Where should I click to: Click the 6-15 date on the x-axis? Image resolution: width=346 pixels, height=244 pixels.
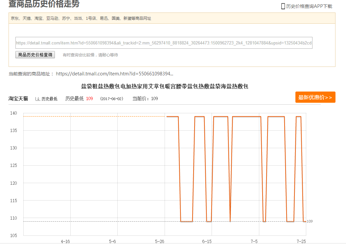click(x=207, y=241)
